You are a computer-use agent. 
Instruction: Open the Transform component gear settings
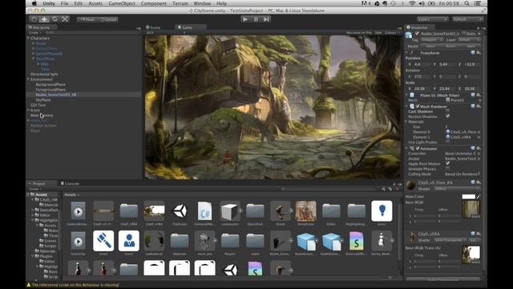click(x=479, y=53)
